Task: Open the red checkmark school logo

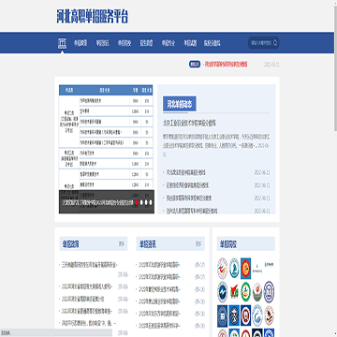Action: click(x=234, y=292)
